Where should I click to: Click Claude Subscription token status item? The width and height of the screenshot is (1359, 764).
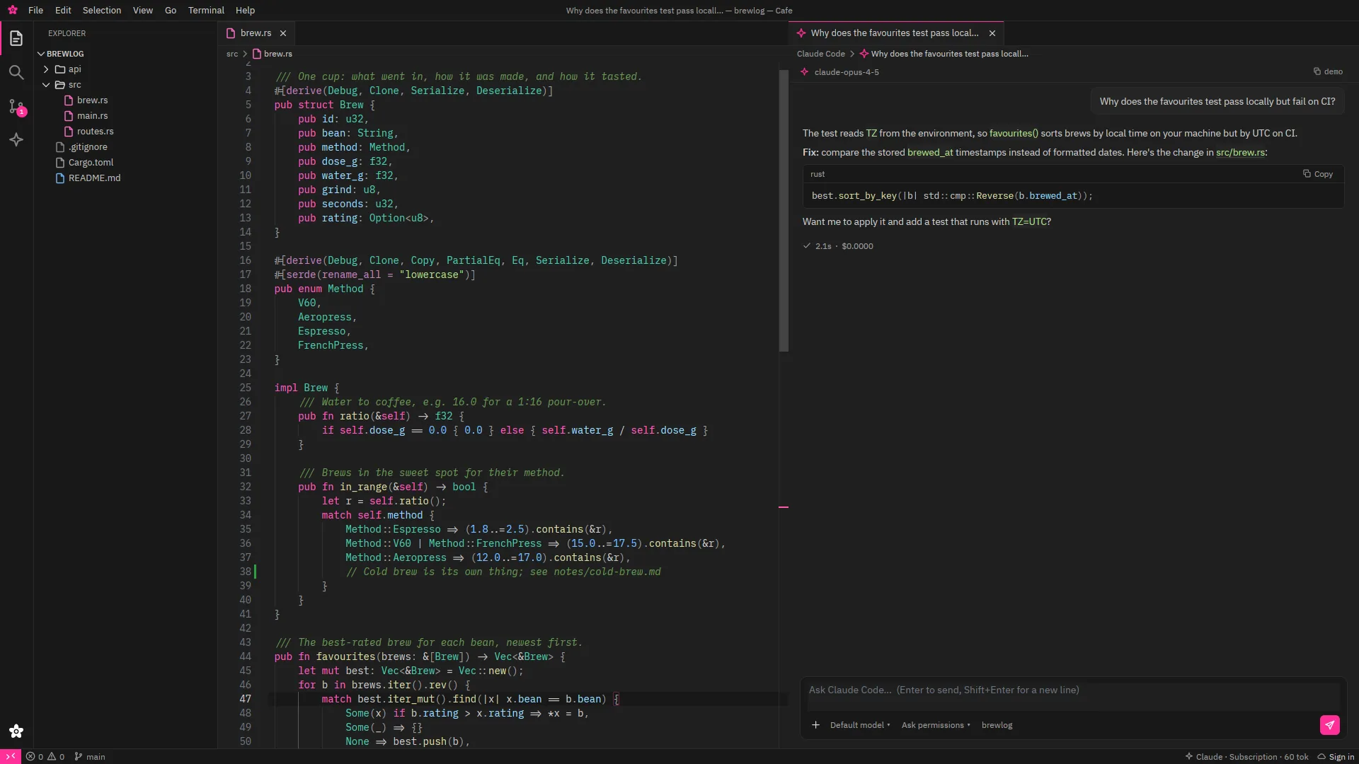(x=1247, y=756)
